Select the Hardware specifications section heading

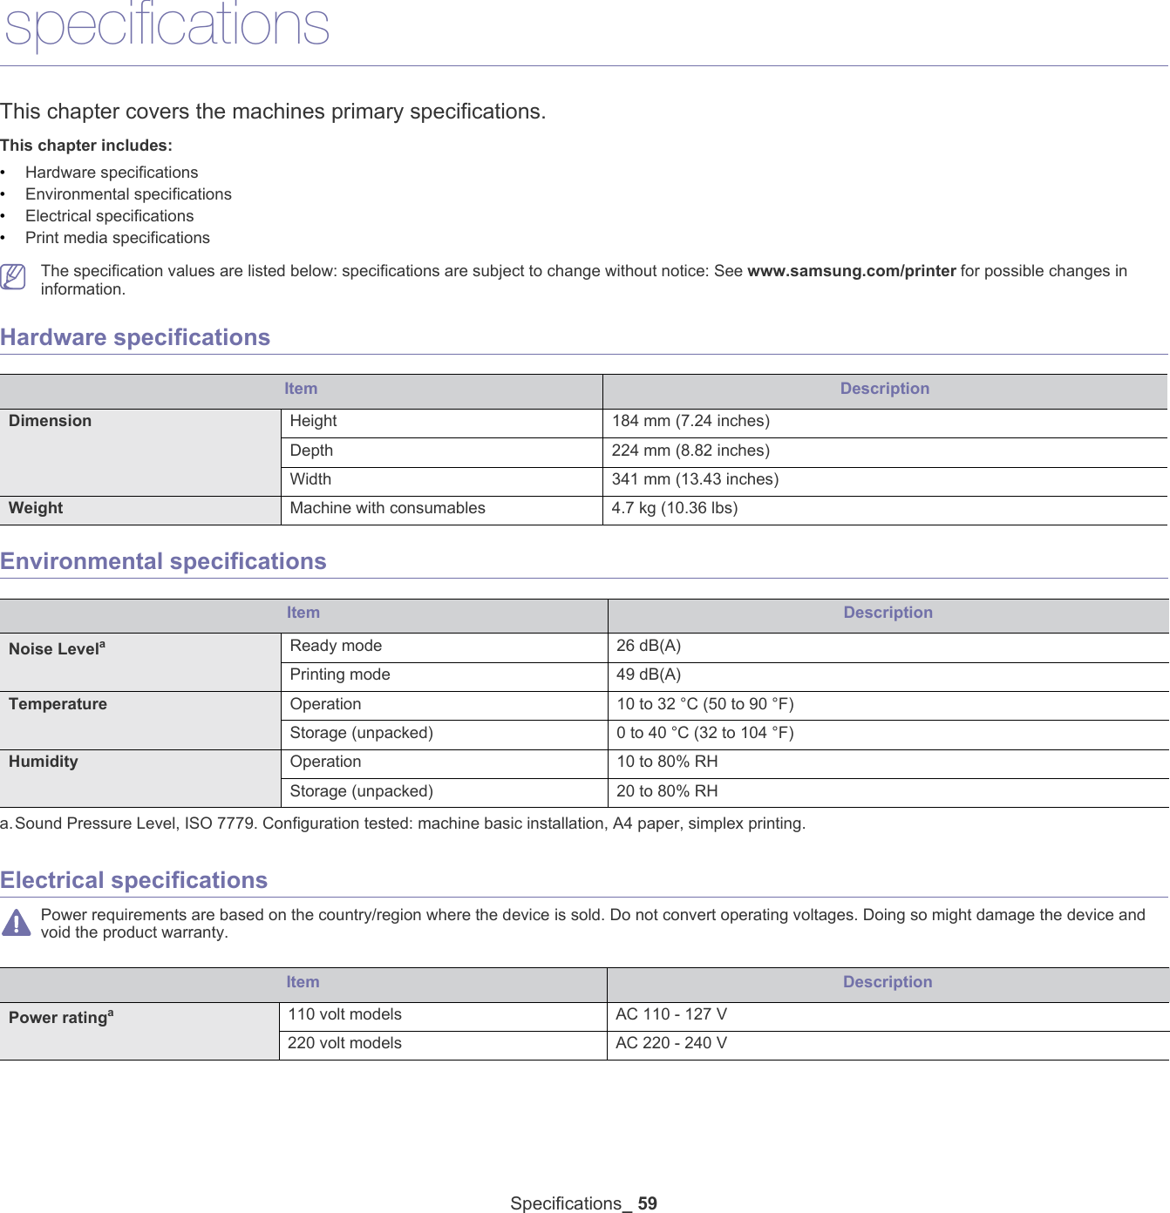[x=135, y=336]
